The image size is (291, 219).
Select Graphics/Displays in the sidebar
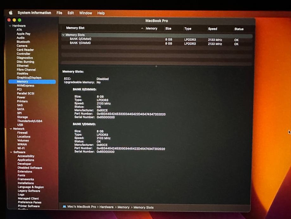29,77
